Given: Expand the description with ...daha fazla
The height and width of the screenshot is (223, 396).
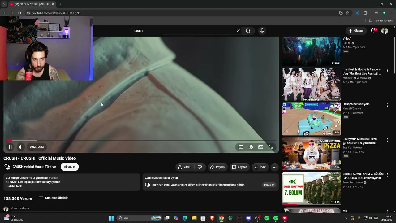Looking at the screenshot, I should [x=14, y=186].
